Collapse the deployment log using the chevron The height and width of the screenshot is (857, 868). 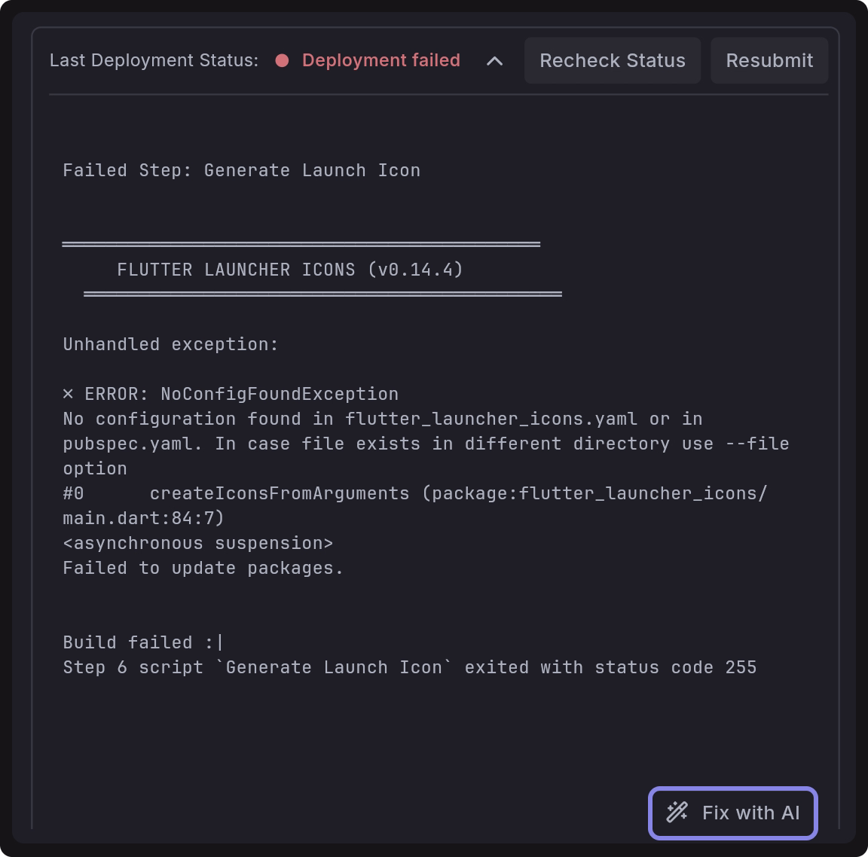pyautogui.click(x=494, y=61)
